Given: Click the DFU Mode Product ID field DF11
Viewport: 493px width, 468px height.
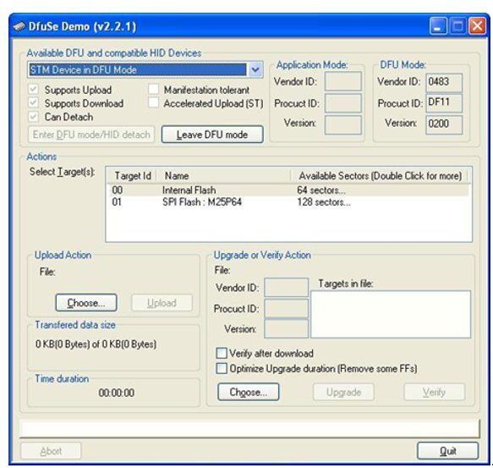Looking at the screenshot, I should [444, 102].
